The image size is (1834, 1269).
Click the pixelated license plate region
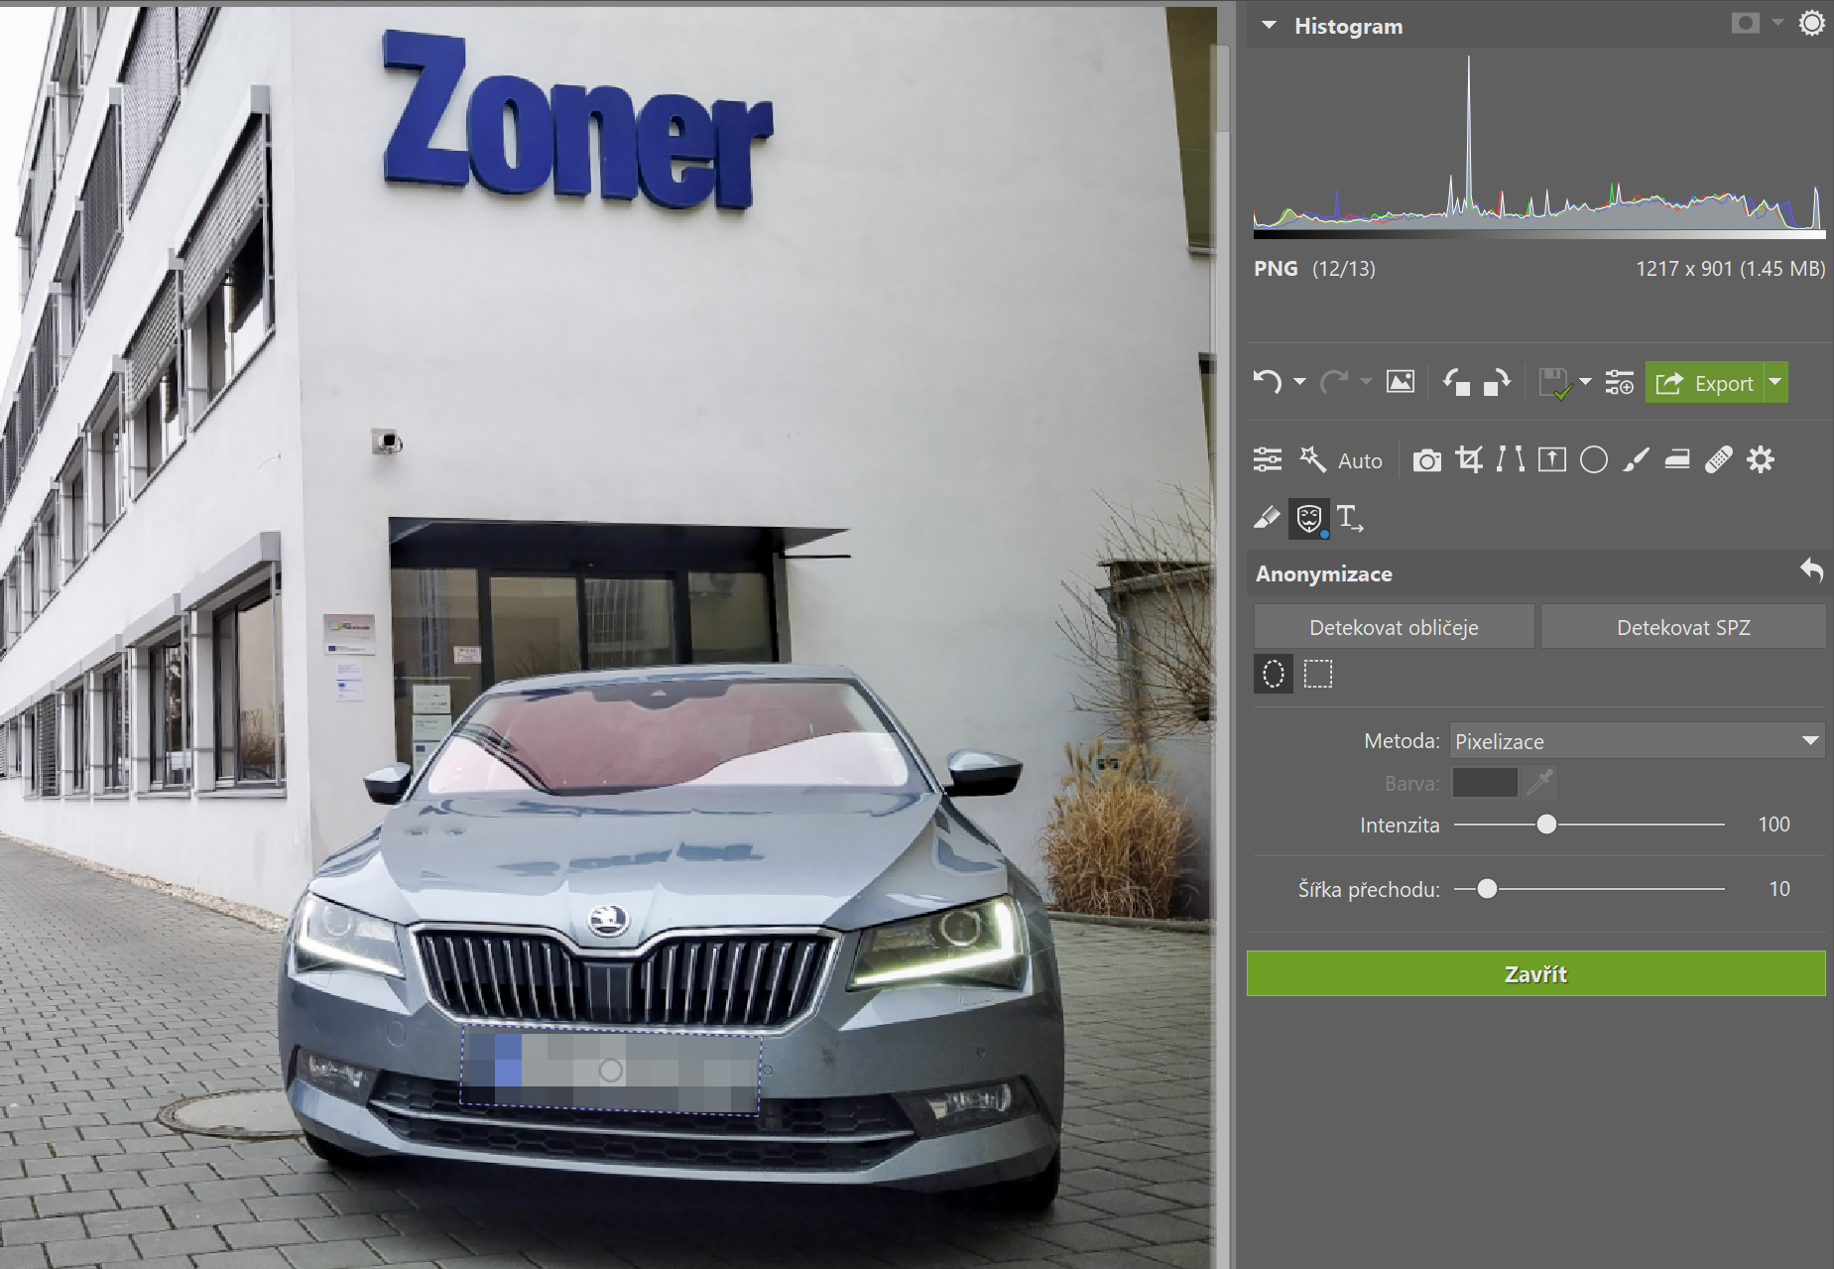coord(611,1071)
